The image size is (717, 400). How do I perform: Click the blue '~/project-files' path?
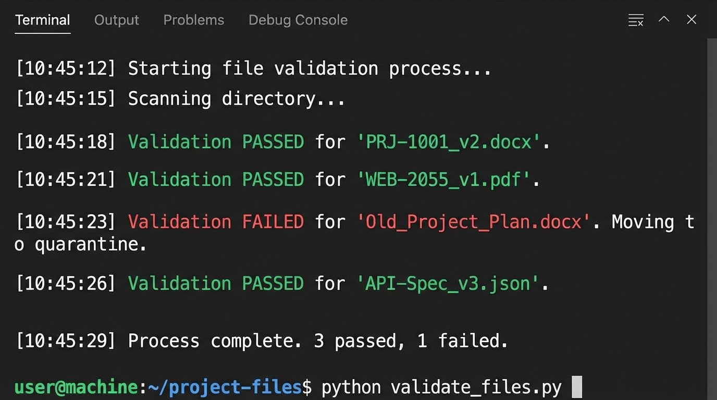pyautogui.click(x=225, y=387)
